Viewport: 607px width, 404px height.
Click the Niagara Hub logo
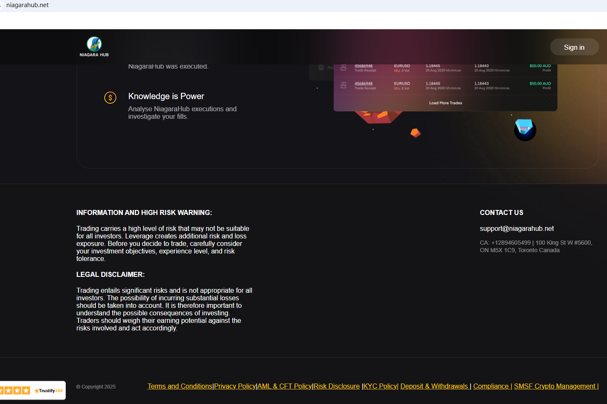[x=94, y=47]
